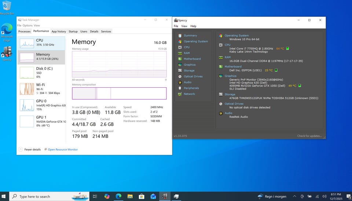Select the Audio icon in Speccy sidebar
Viewport: 352px width, 201px height.
click(x=179, y=82)
